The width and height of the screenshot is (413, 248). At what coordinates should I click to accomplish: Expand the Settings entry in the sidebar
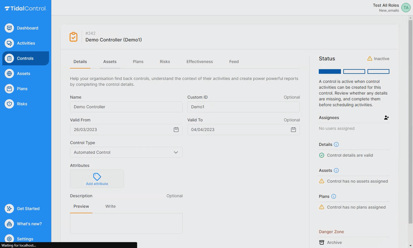[x=25, y=239]
